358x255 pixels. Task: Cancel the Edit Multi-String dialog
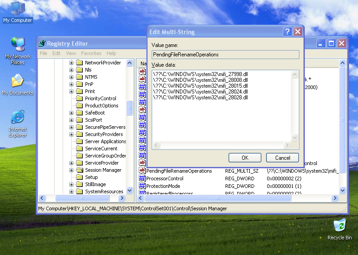[x=282, y=158]
